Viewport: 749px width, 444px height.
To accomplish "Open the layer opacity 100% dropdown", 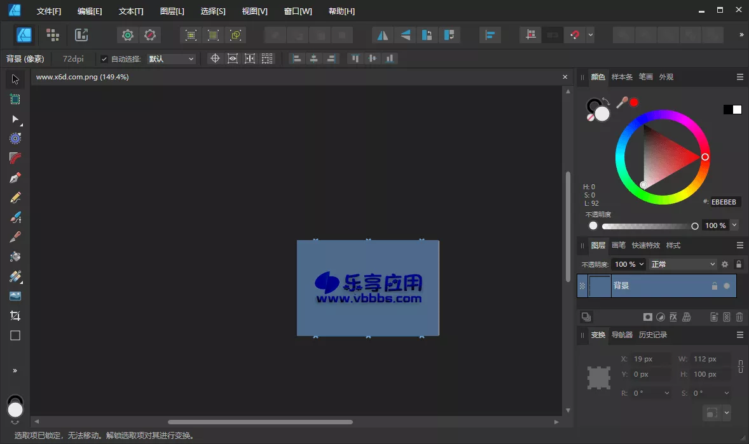I will [x=629, y=264].
